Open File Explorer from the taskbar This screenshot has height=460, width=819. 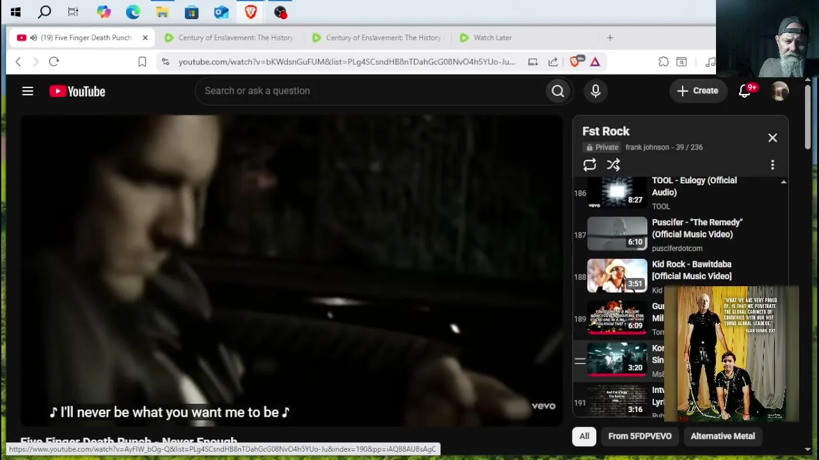163,11
